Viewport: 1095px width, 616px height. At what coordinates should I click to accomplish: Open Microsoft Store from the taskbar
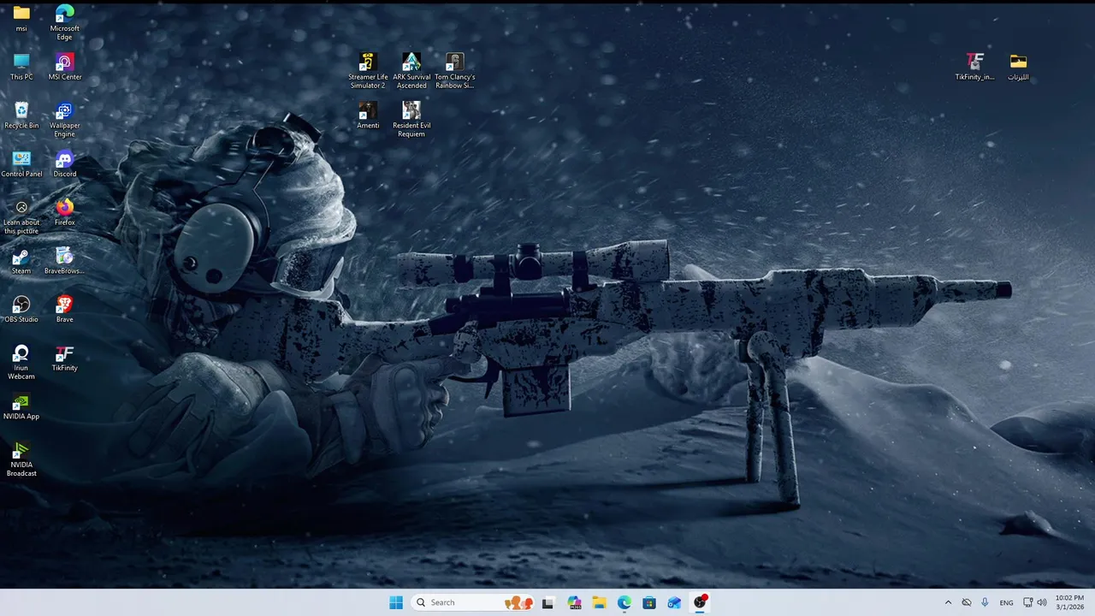[x=649, y=602]
